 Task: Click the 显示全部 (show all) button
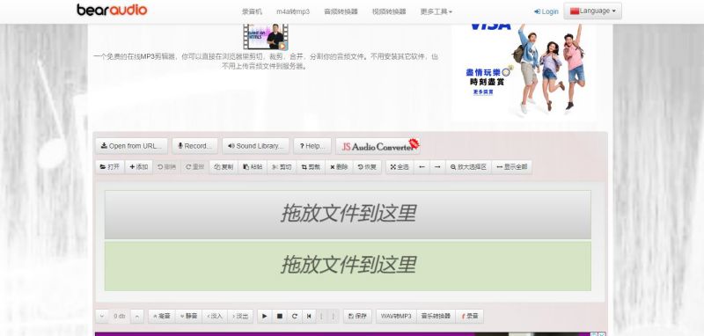point(512,167)
